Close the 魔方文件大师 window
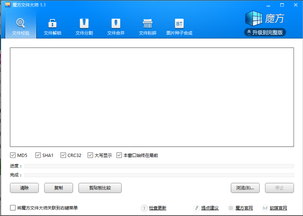Image resolution: width=303 pixels, height=216 pixels. click(x=296, y=5)
